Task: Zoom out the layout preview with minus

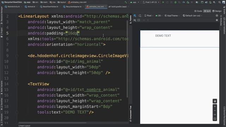Action: (x=215, y=110)
